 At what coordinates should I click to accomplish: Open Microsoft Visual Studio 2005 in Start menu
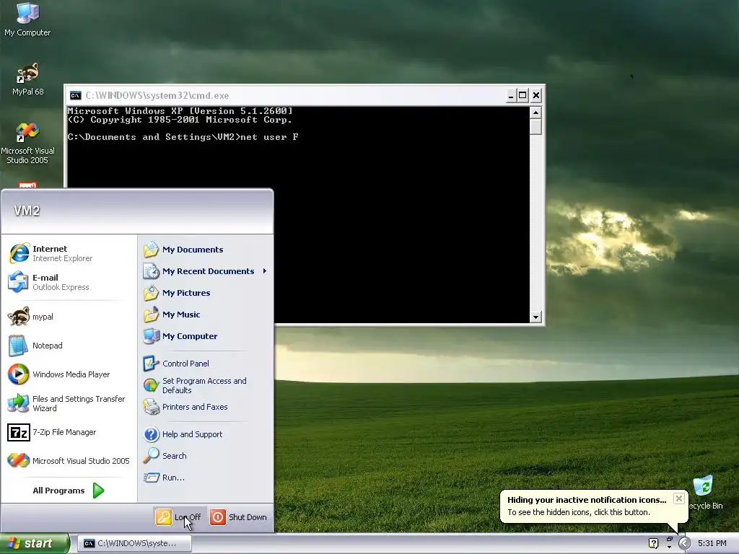point(69,461)
